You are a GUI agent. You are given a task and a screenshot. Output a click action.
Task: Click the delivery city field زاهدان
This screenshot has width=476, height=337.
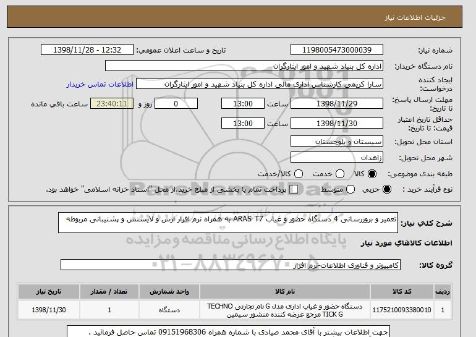(x=337, y=157)
